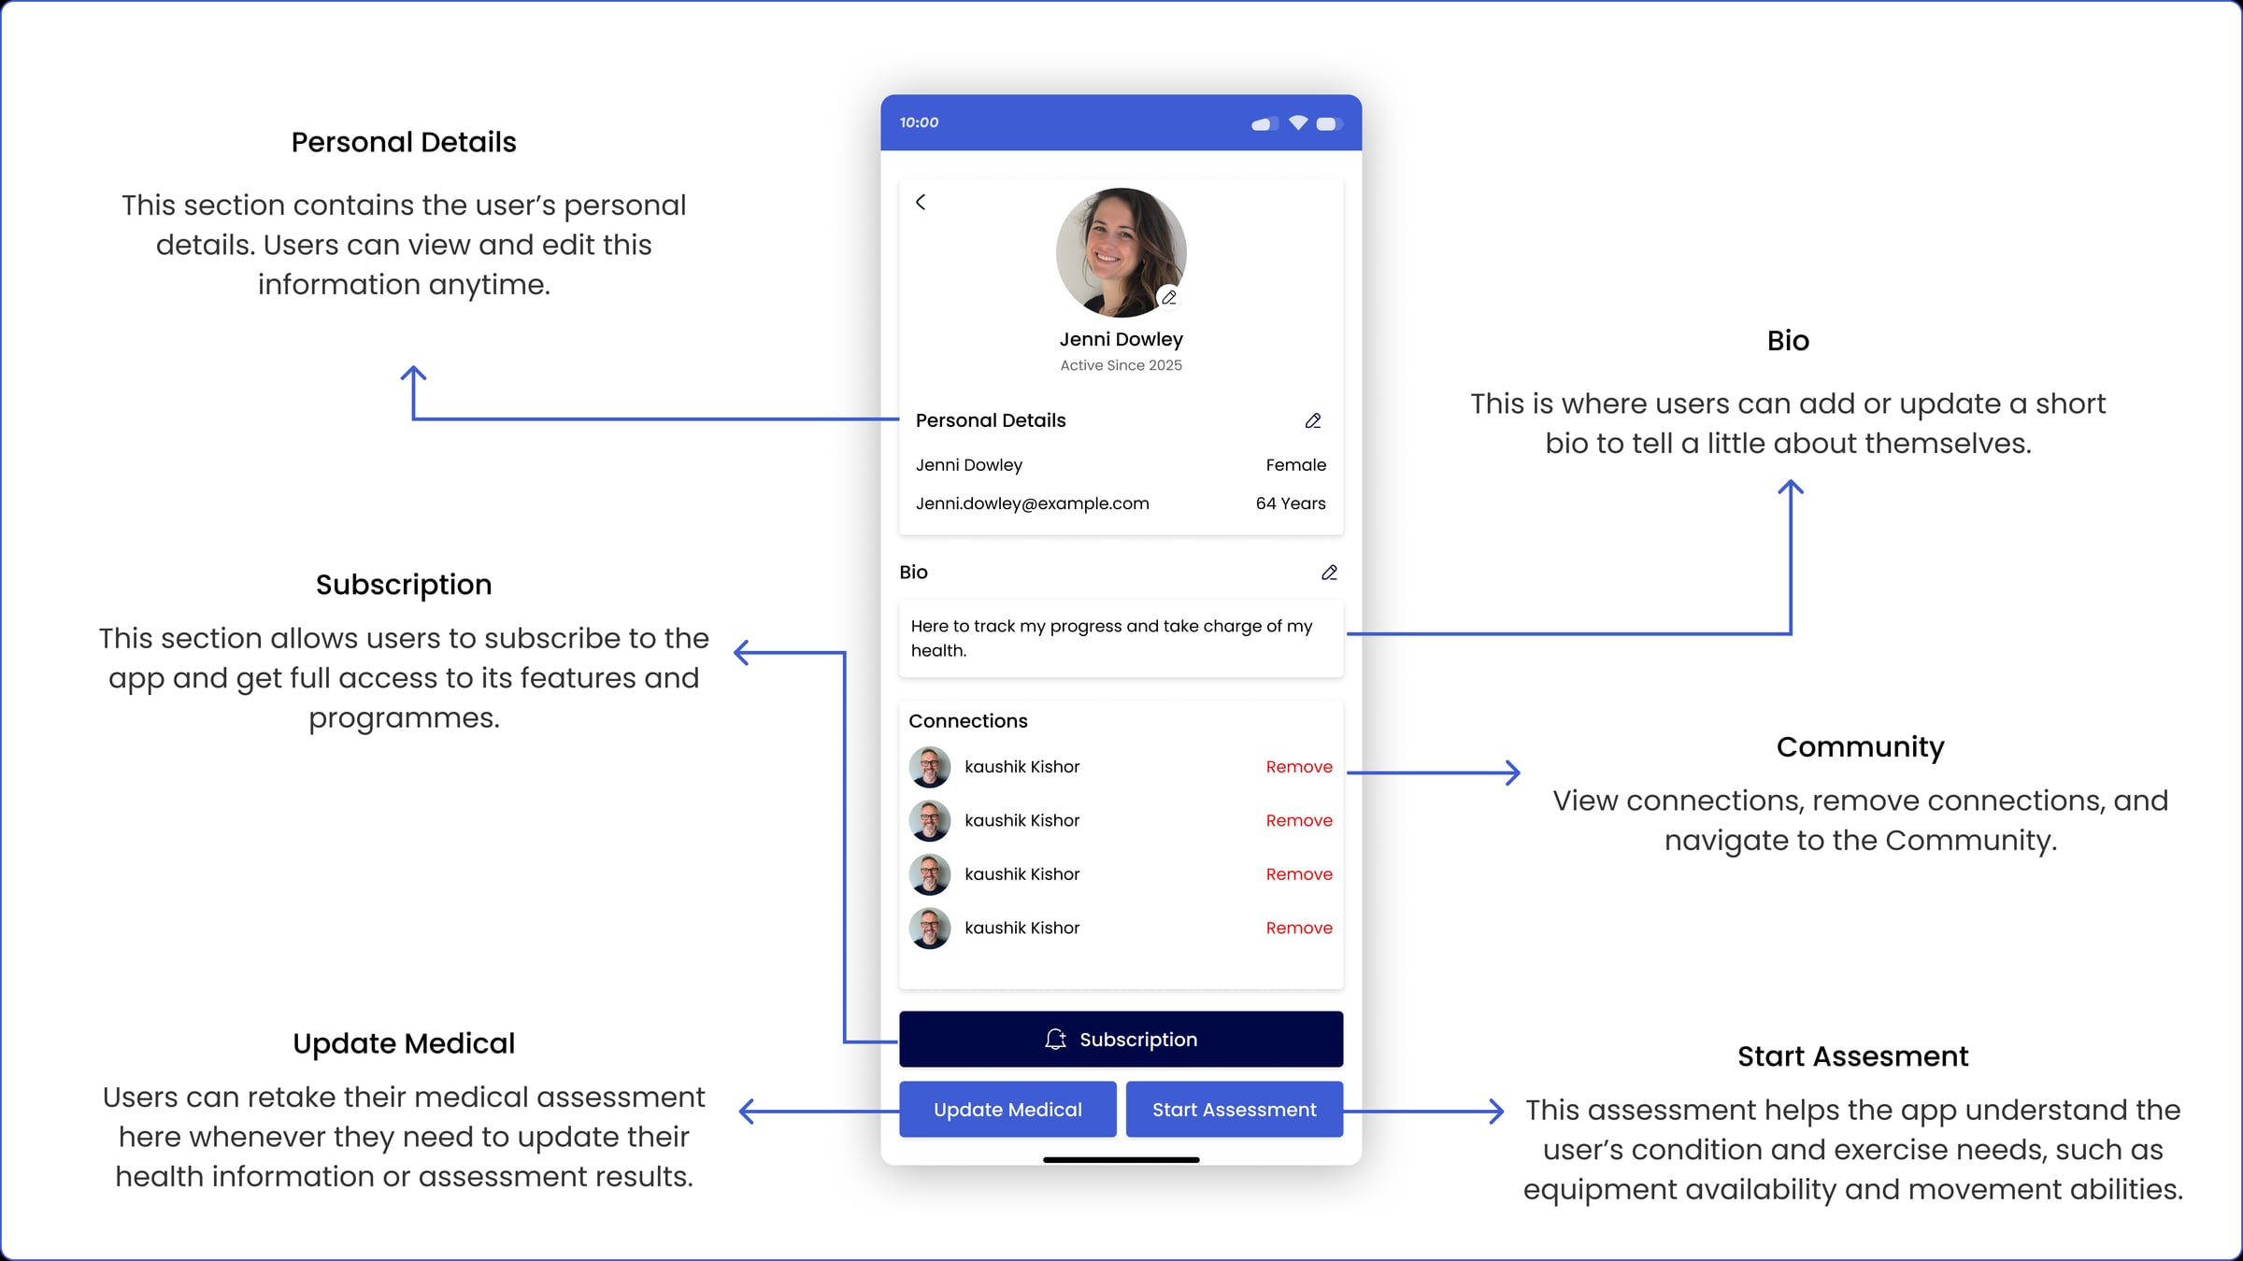2243x1261 pixels.
Task: Click the wifi icon in status bar
Action: (1298, 122)
